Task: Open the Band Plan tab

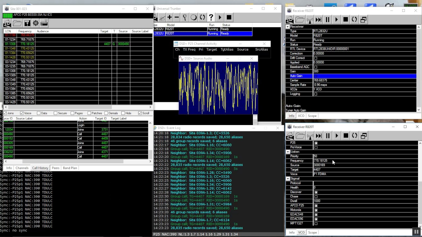Action: click(70, 168)
